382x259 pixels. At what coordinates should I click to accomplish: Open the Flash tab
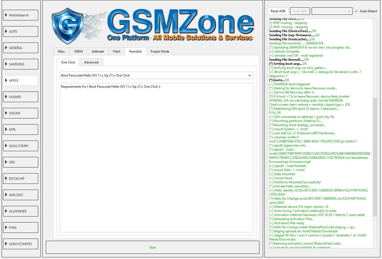(117, 51)
